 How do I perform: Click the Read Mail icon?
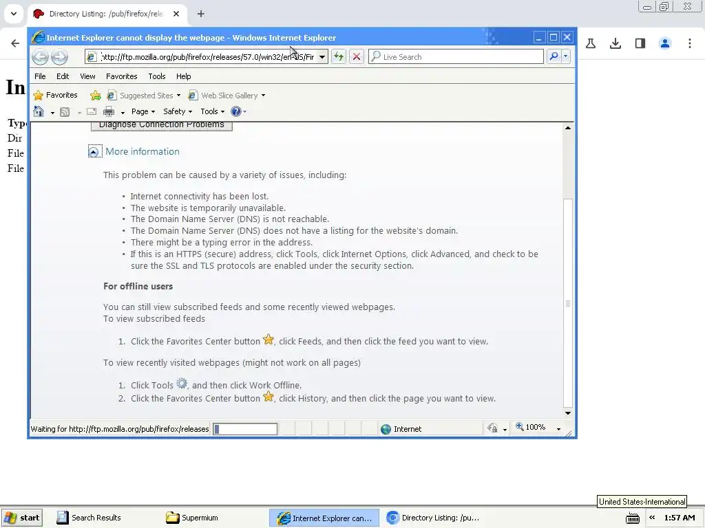click(92, 111)
